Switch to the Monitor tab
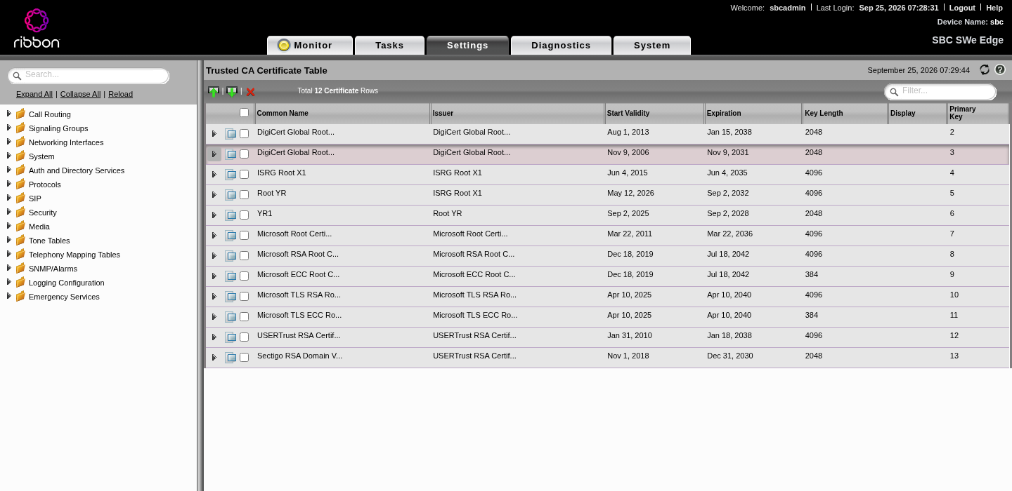Viewport: 1012px width, 491px height. pyautogui.click(x=310, y=45)
